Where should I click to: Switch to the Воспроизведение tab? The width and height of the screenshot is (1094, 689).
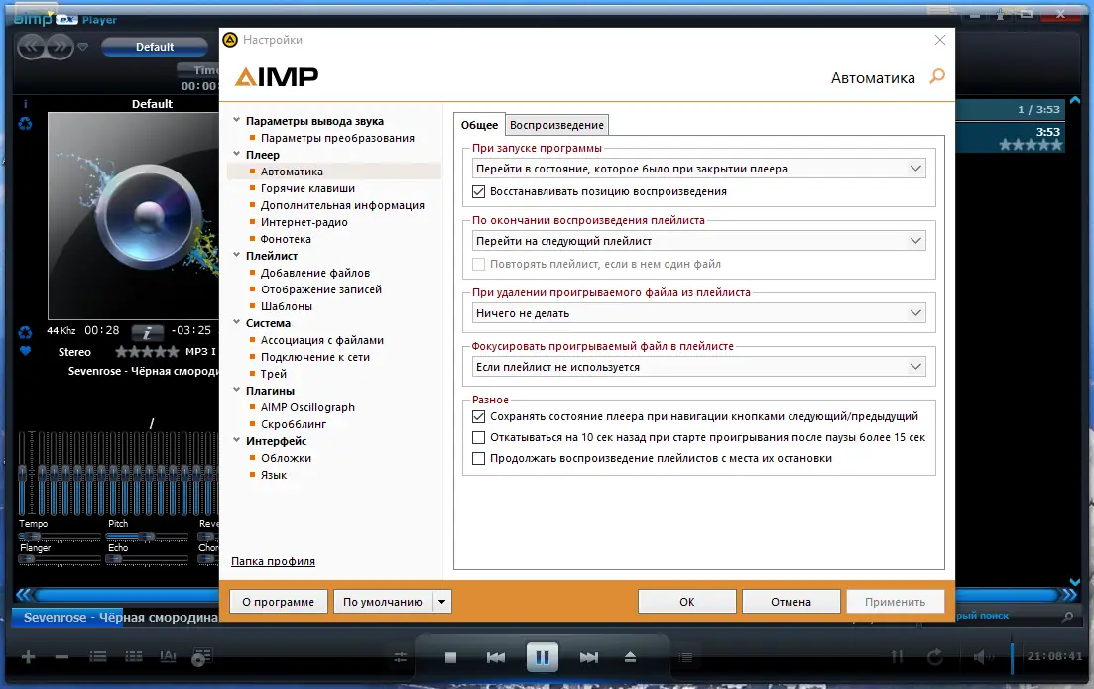[556, 125]
